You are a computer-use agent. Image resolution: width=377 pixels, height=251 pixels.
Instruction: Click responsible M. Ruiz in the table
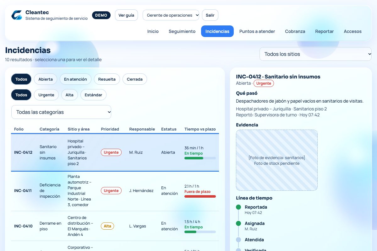[136, 152]
